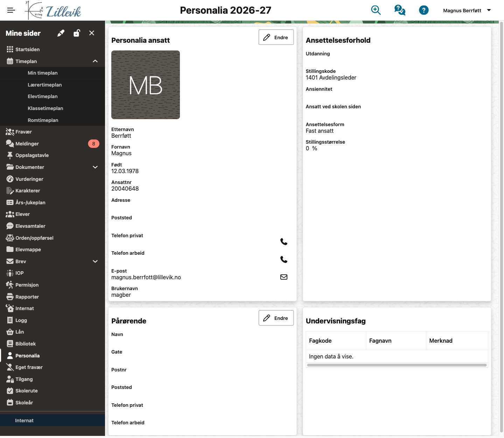Collapse the Timeplan section
Viewport: 504px width, 438px height.
click(x=95, y=61)
